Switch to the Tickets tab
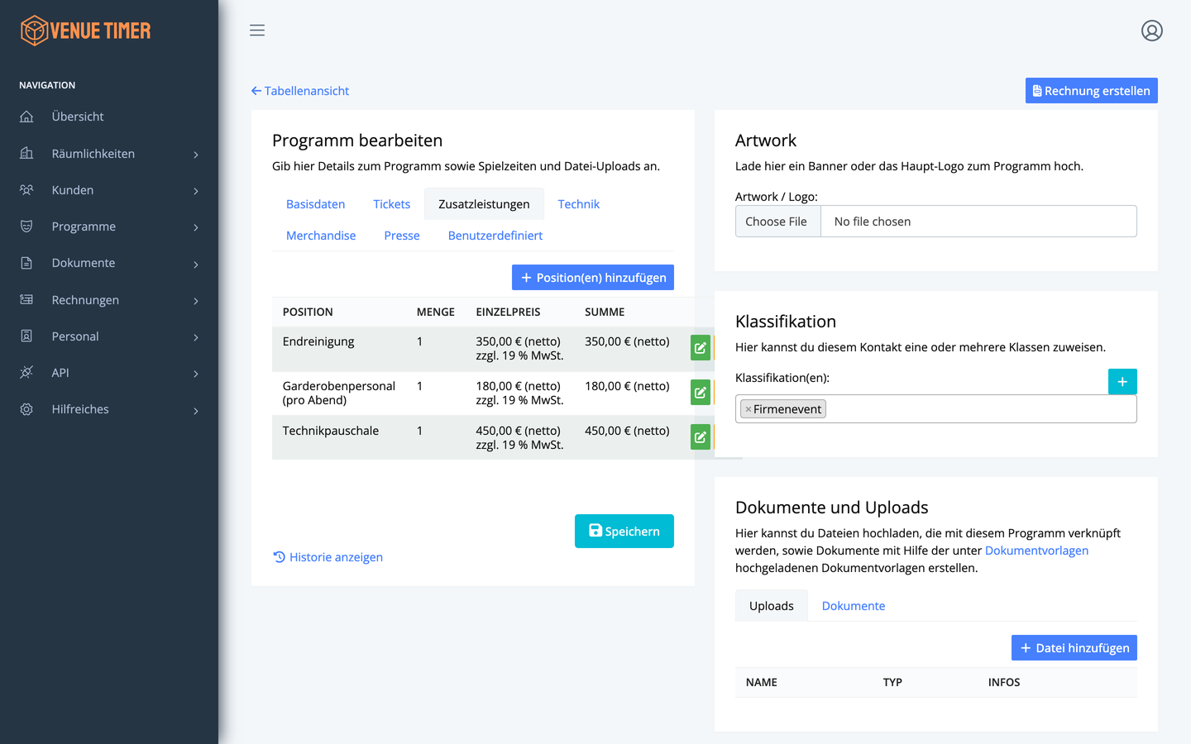This screenshot has width=1191, height=744. pyautogui.click(x=391, y=204)
